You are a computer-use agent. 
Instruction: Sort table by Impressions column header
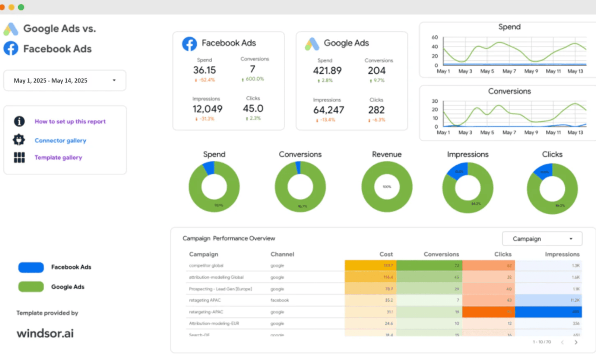(x=562, y=254)
